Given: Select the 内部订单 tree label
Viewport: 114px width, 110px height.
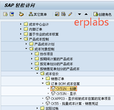Looking at the screenshot, I should click(35, 29).
